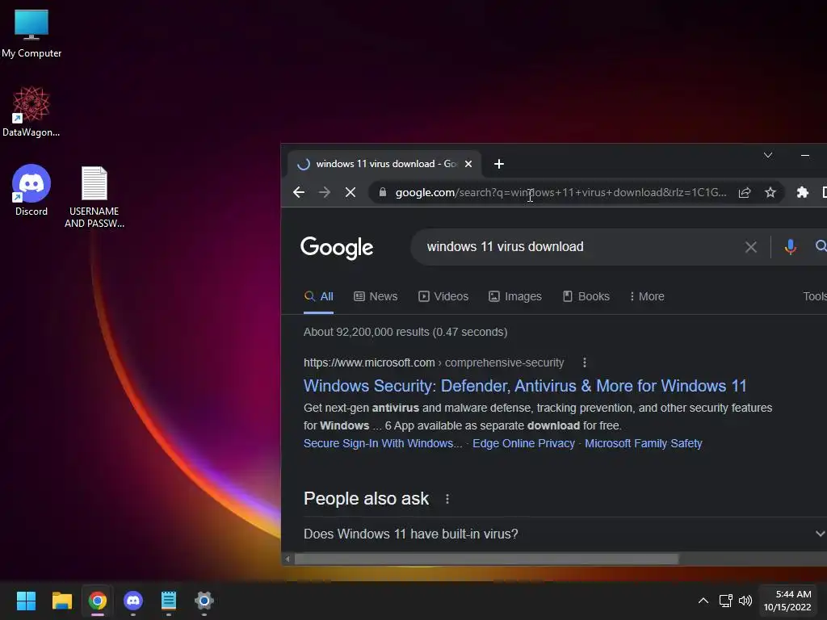Click the Google logo
This screenshot has height=620, width=827.
[x=337, y=247]
